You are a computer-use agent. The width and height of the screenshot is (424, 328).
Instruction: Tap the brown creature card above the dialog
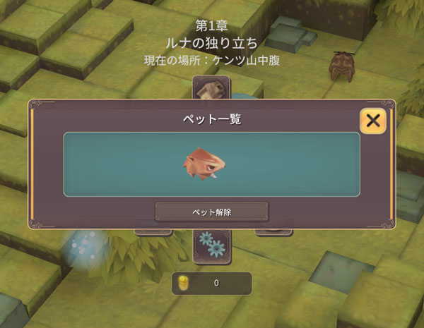pos(211,87)
